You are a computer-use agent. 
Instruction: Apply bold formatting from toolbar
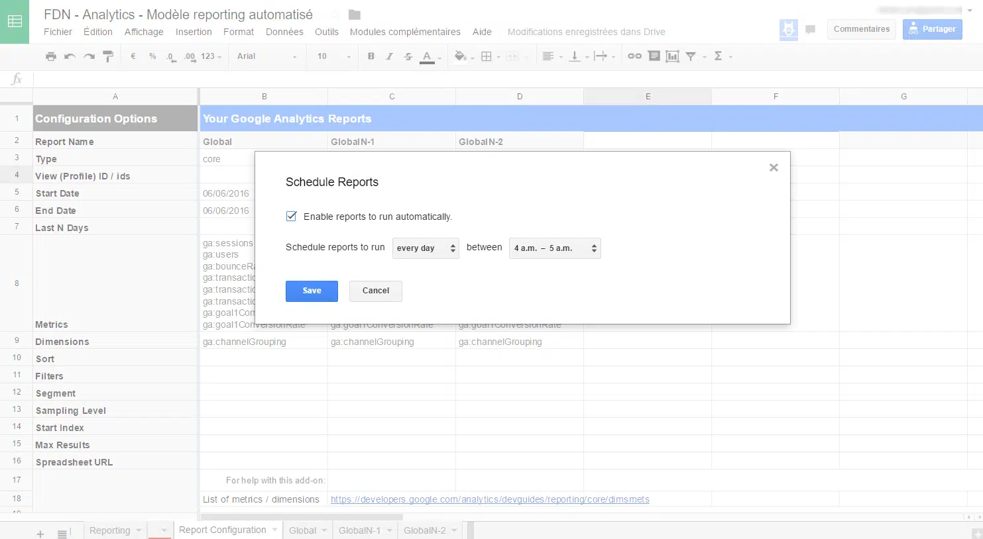pos(371,56)
